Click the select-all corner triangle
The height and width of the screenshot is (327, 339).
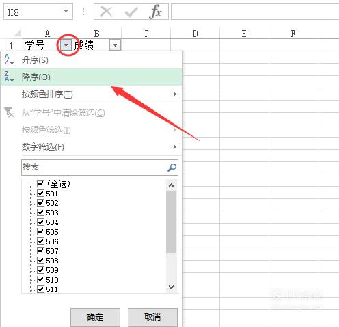coord(18,34)
